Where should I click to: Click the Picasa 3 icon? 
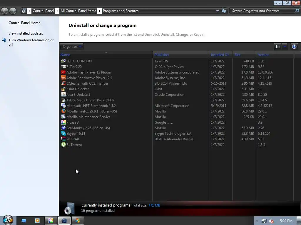(63, 122)
